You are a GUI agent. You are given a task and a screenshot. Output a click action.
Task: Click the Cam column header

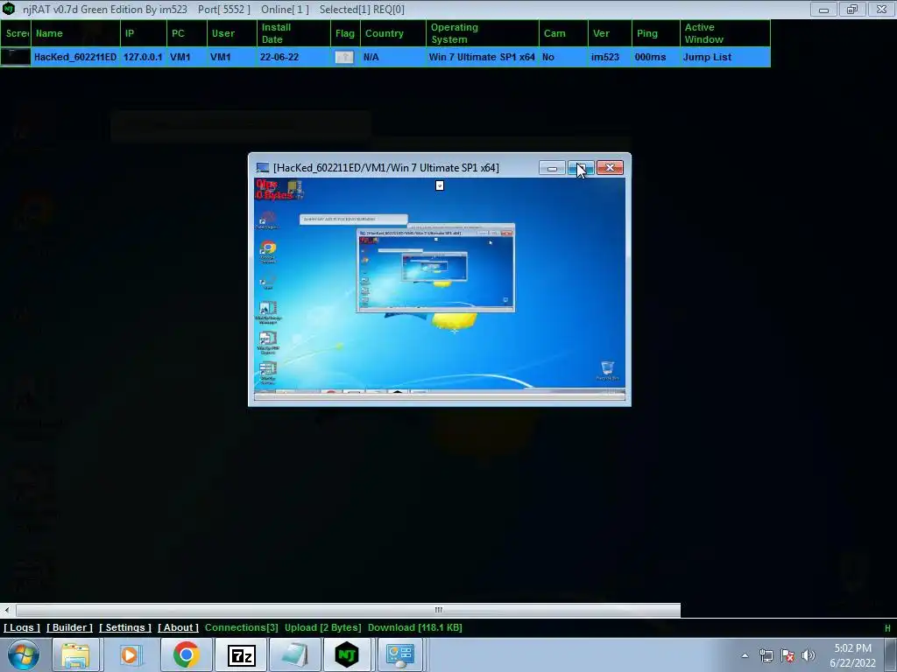tap(563, 33)
